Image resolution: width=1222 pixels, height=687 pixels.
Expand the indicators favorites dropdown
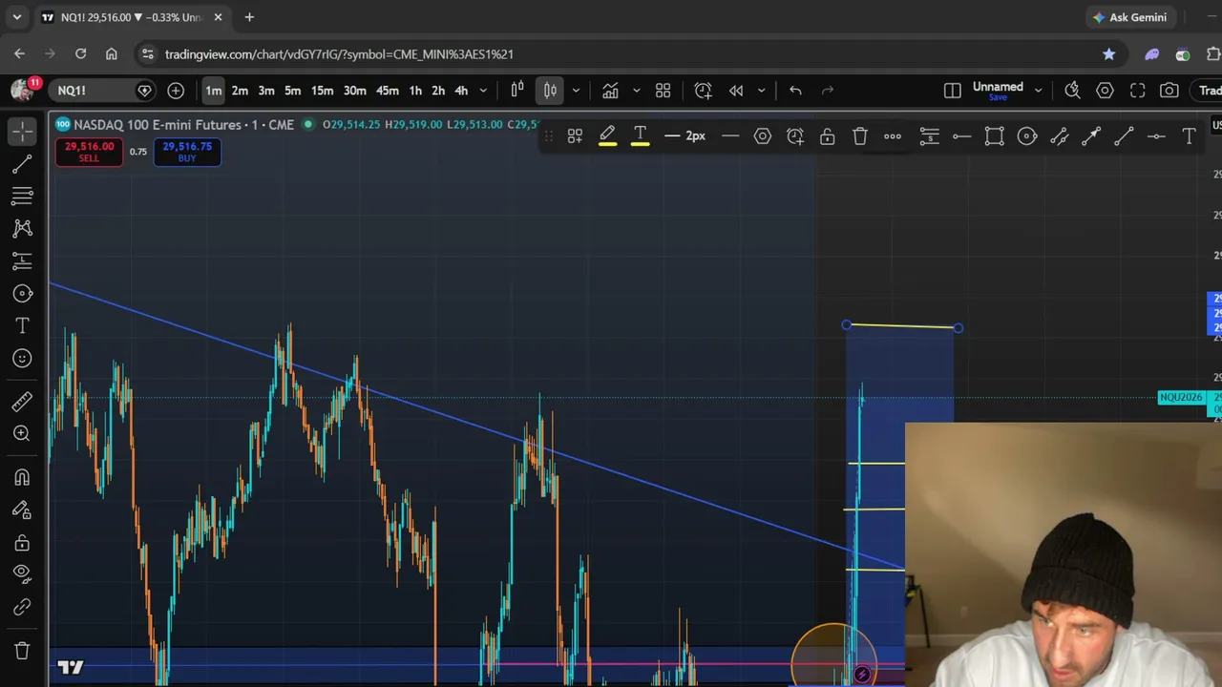point(636,91)
